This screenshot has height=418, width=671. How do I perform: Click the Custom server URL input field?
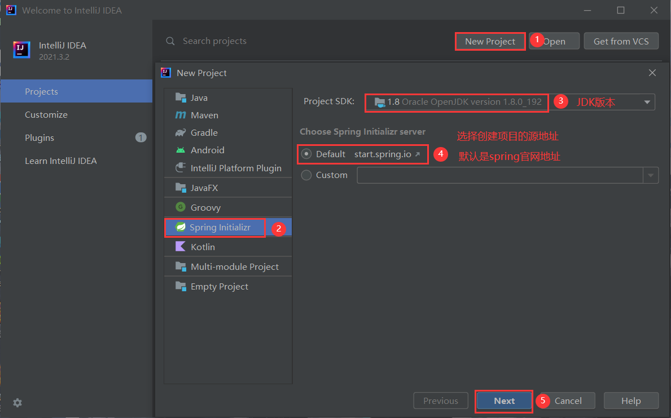pyautogui.click(x=500, y=175)
